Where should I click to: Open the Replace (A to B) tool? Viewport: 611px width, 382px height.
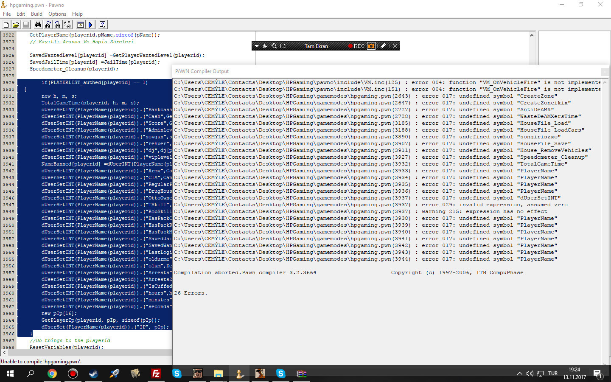[67, 25]
